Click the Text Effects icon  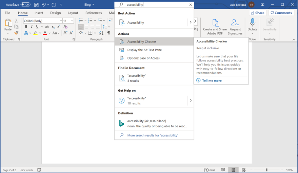[x=26, y=33]
